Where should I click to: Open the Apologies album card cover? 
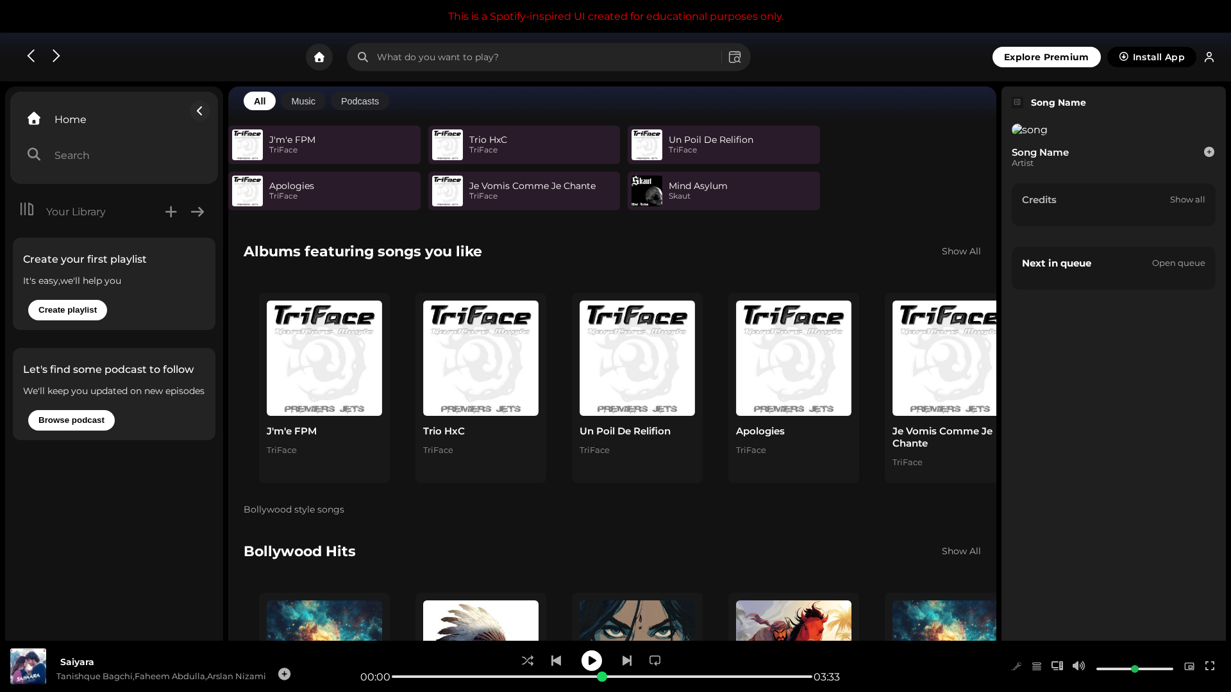pos(794,358)
